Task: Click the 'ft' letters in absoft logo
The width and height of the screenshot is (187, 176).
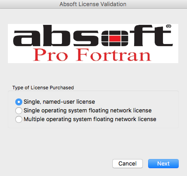Action: [x=152, y=36]
